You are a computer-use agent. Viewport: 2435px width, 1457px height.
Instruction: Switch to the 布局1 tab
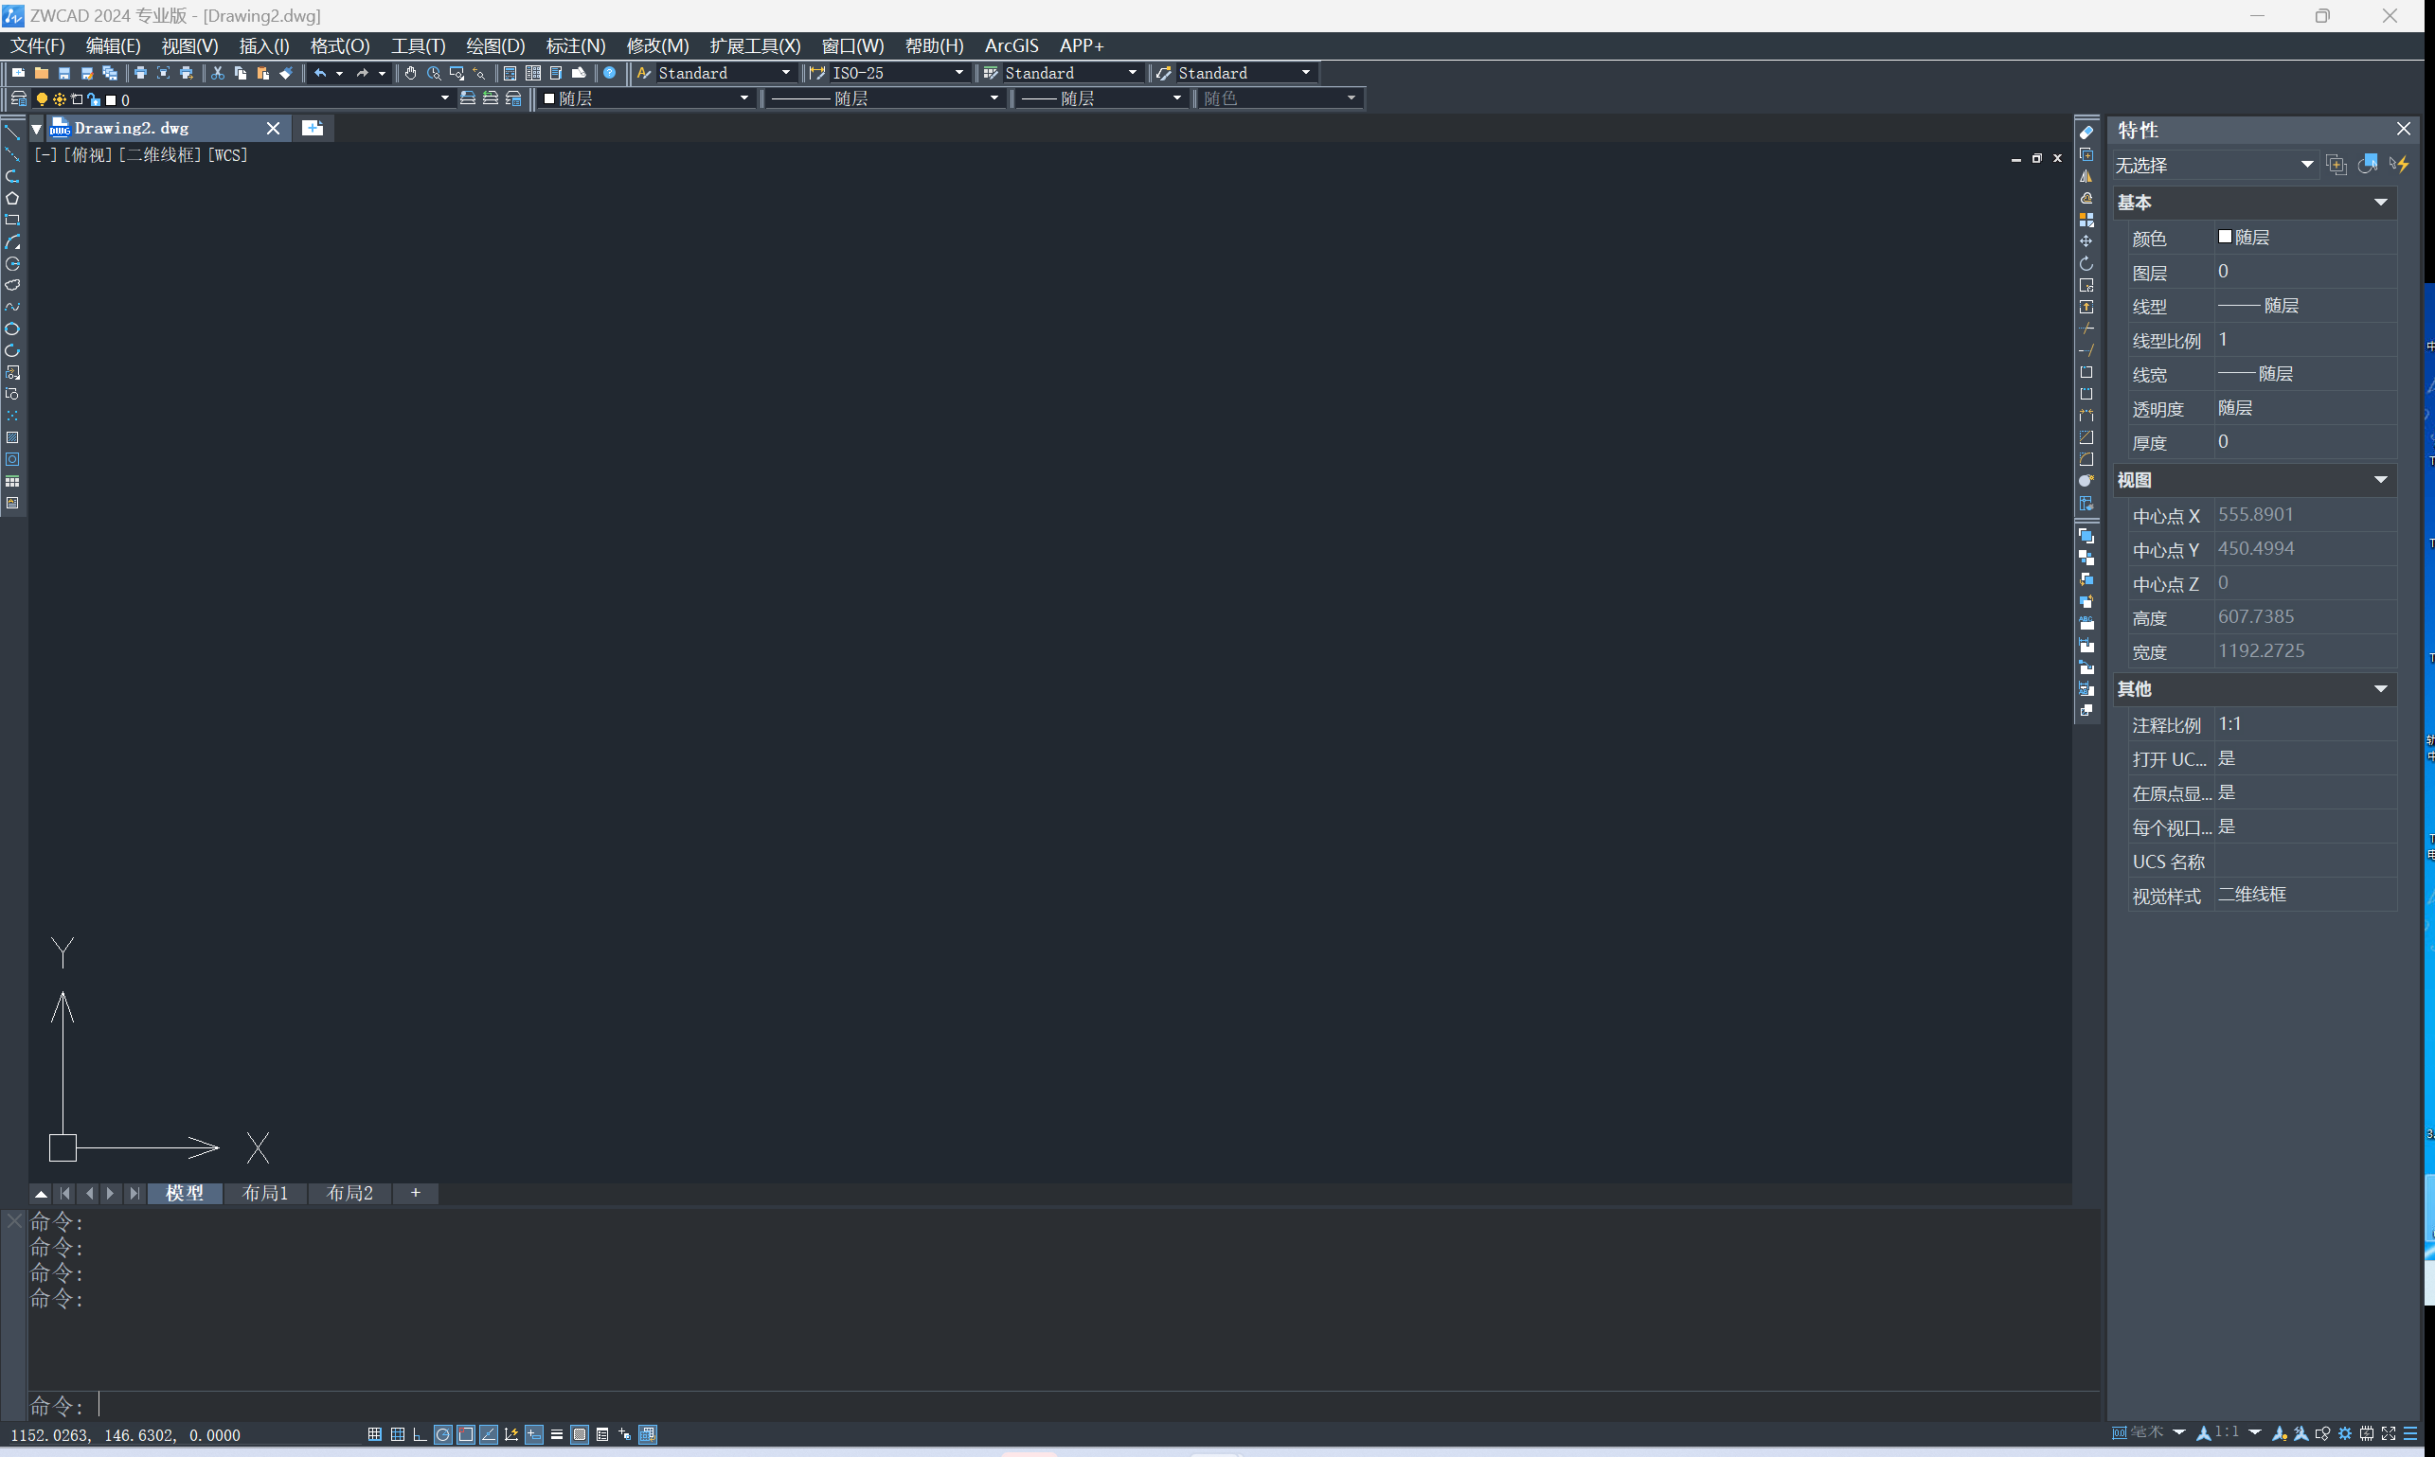click(x=265, y=1193)
